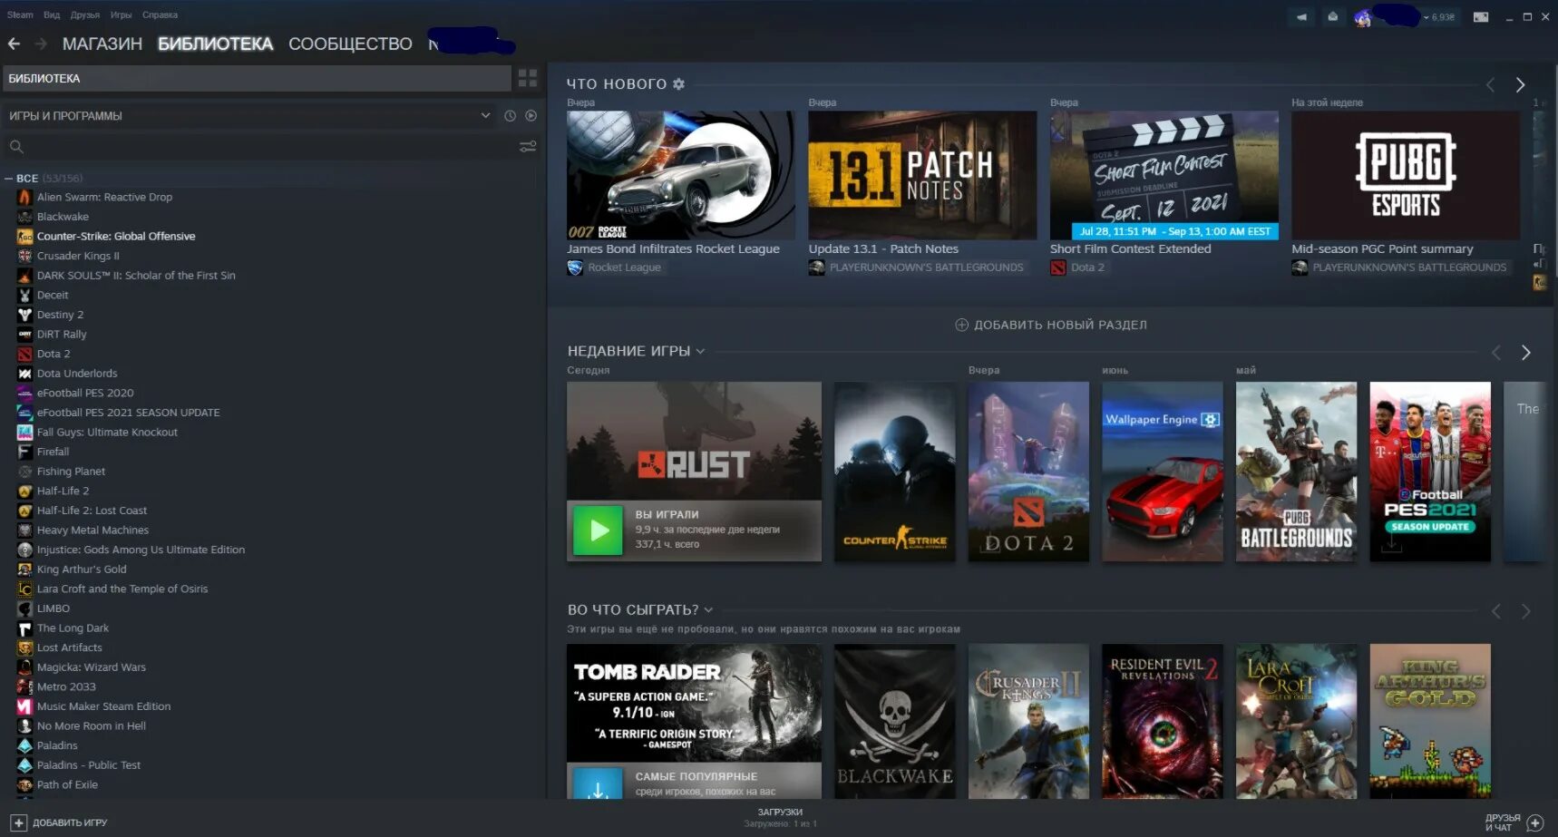
Task: Open PUBG Esports news thumbnail
Action: coord(1406,175)
